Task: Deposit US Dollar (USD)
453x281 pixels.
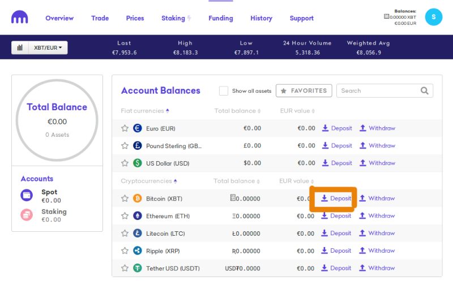Action: 337,163
